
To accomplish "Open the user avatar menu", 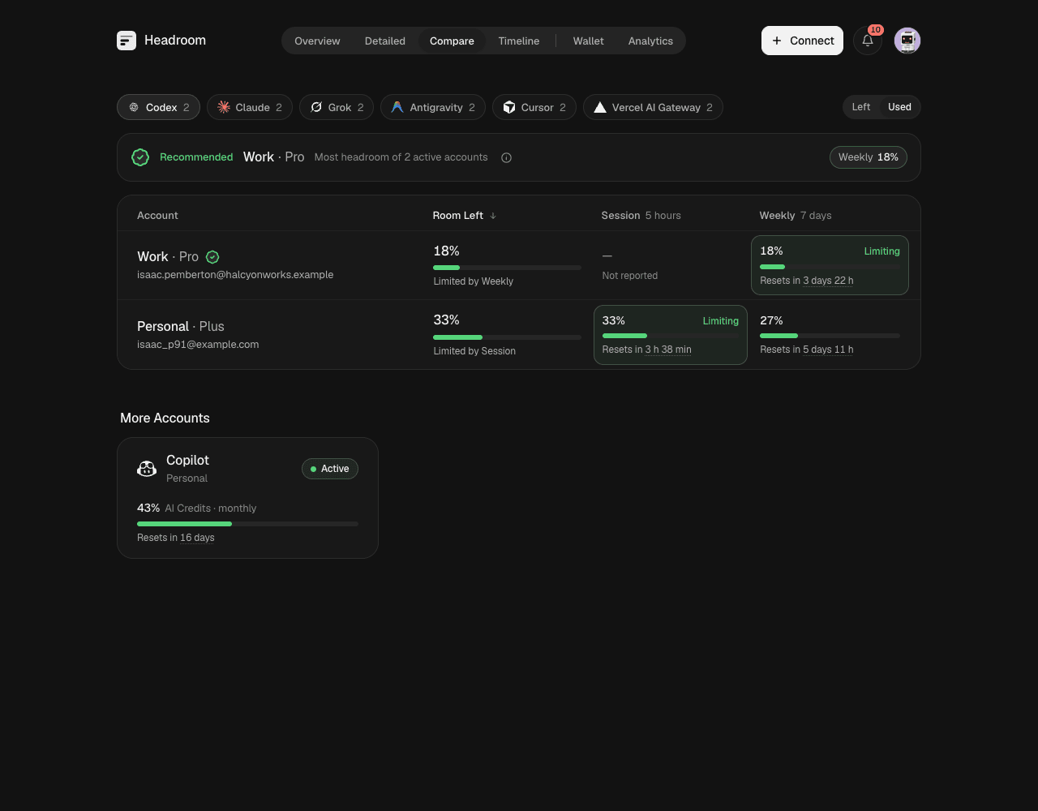I will [907, 41].
